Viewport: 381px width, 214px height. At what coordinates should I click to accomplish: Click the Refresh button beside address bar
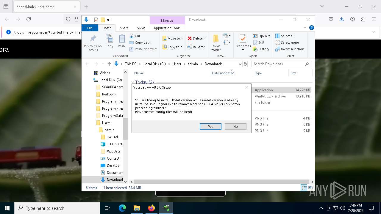245,64
